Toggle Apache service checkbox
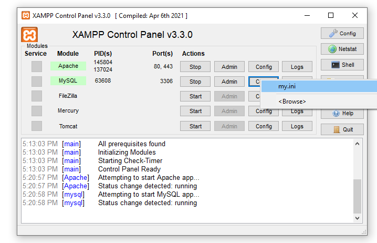Image resolution: width=377 pixels, height=243 pixels. 37,66
